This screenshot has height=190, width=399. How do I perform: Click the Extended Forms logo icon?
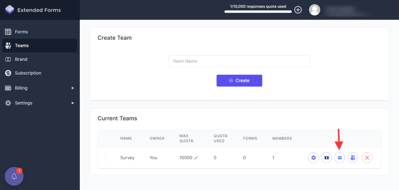(10, 10)
